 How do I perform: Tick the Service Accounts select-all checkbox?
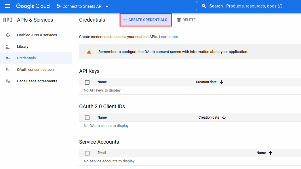(x=87, y=153)
